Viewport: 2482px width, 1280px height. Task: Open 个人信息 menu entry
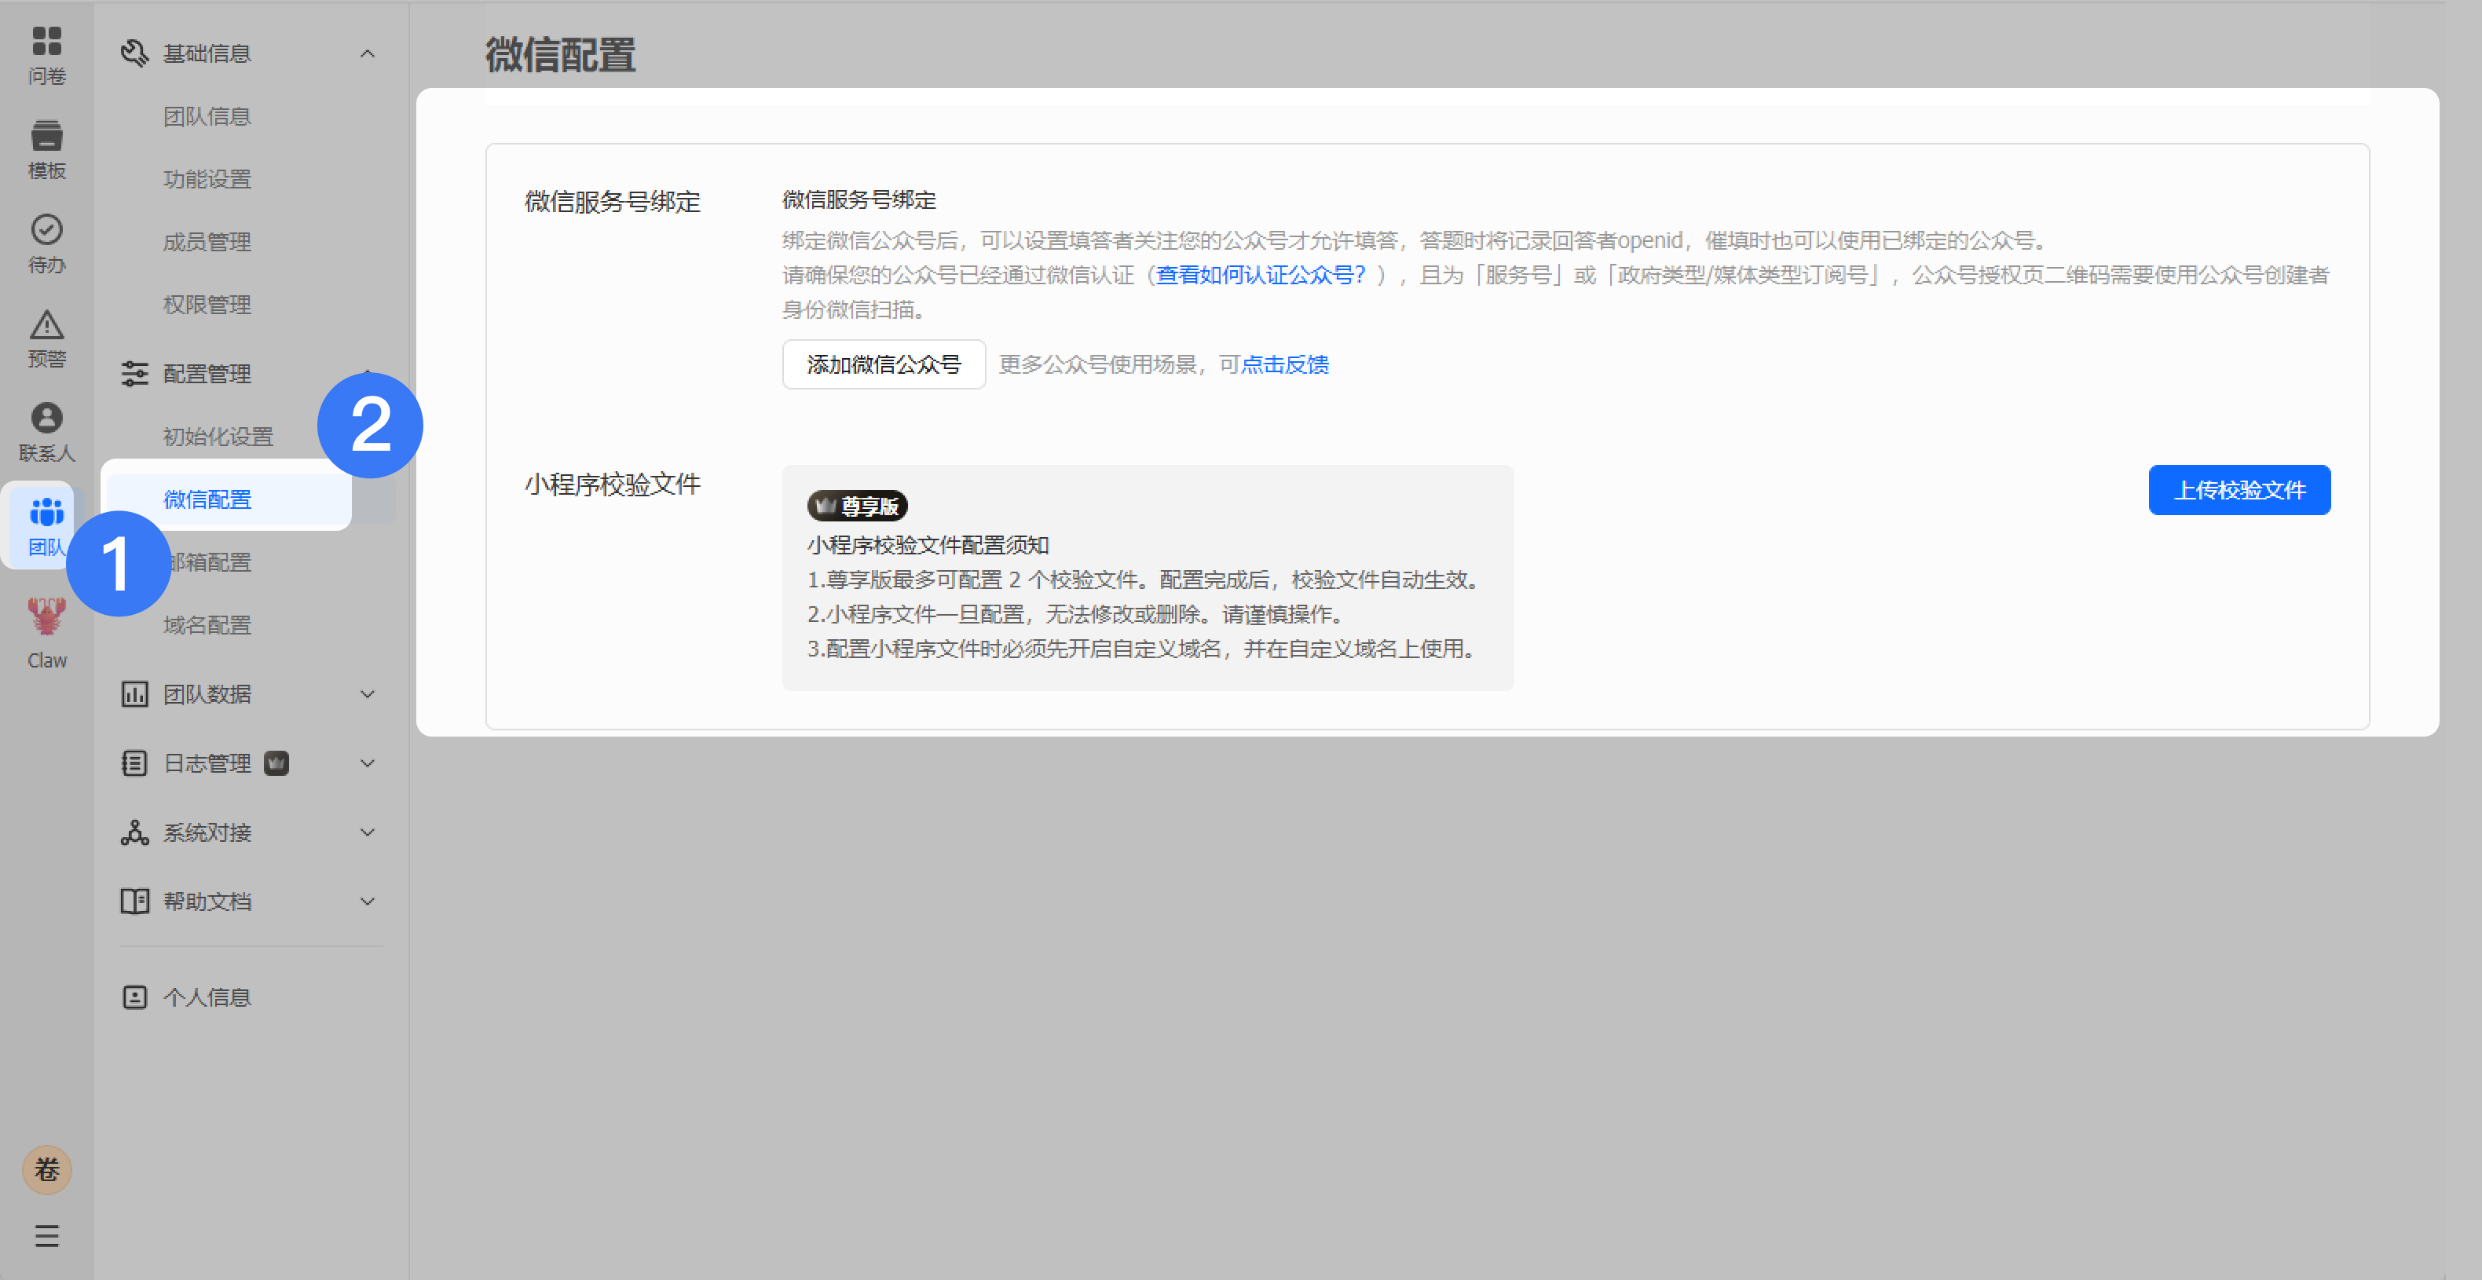tap(207, 997)
